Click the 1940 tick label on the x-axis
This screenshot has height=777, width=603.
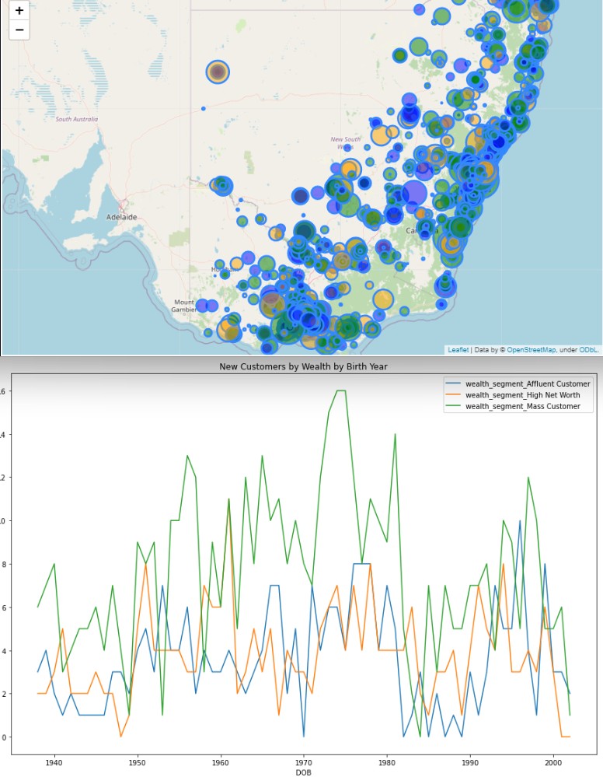point(54,762)
